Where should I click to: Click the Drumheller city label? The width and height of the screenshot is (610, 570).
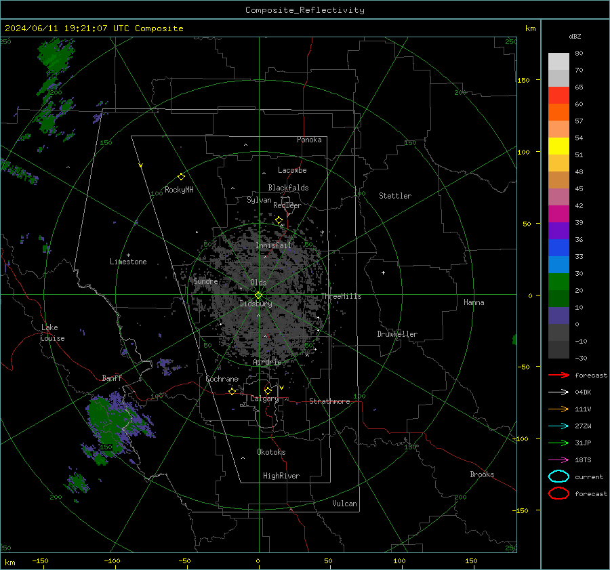coord(397,334)
